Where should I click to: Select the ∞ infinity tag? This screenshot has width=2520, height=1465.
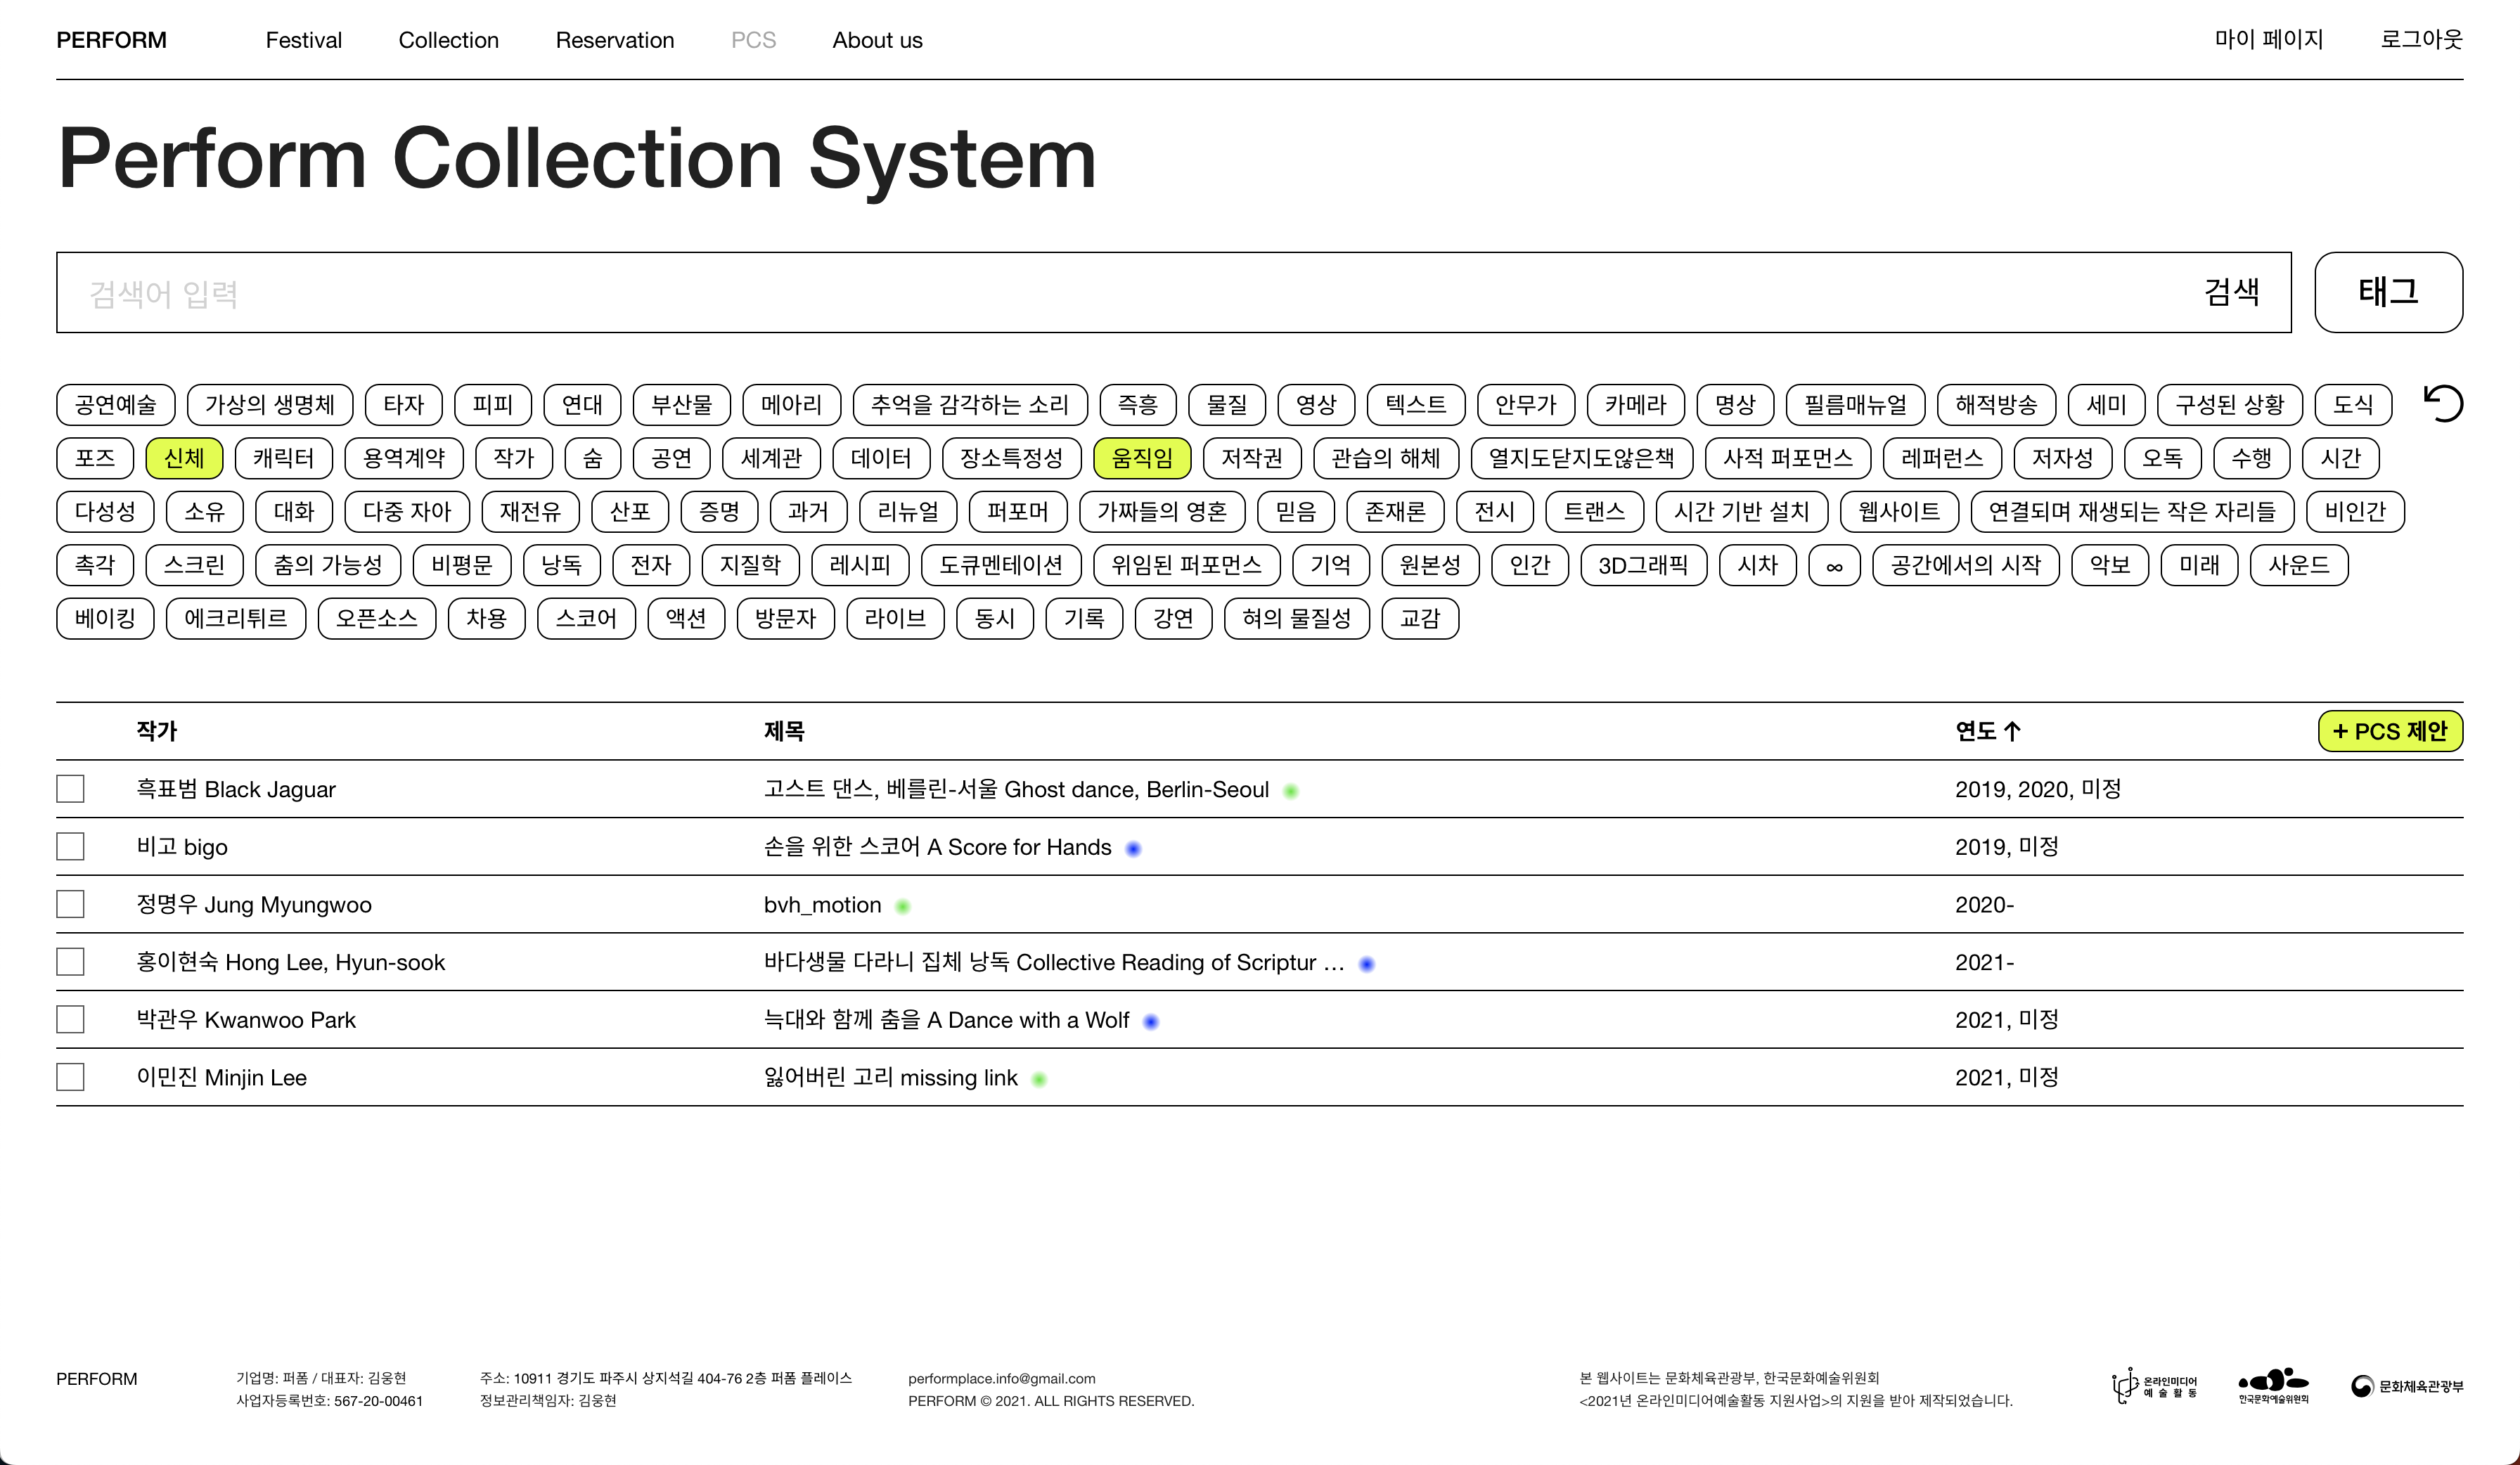1834,565
